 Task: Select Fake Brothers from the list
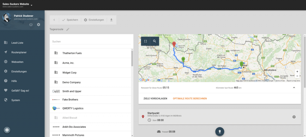click(x=91, y=100)
